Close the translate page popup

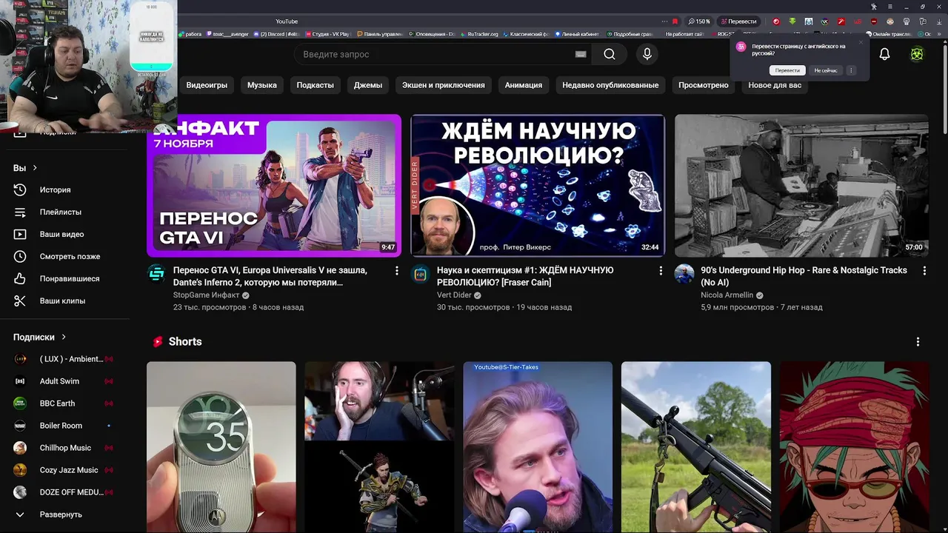tap(861, 42)
